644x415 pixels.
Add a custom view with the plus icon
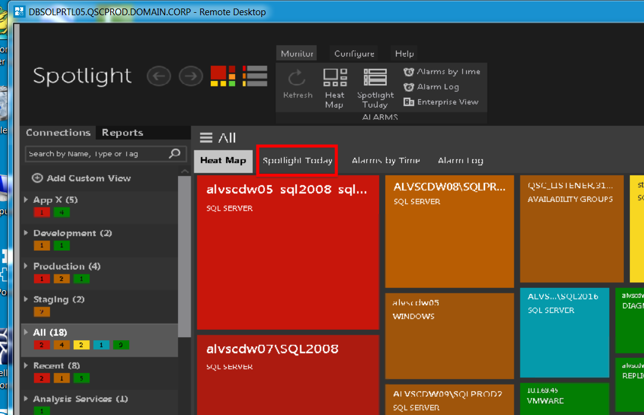pyautogui.click(x=37, y=178)
